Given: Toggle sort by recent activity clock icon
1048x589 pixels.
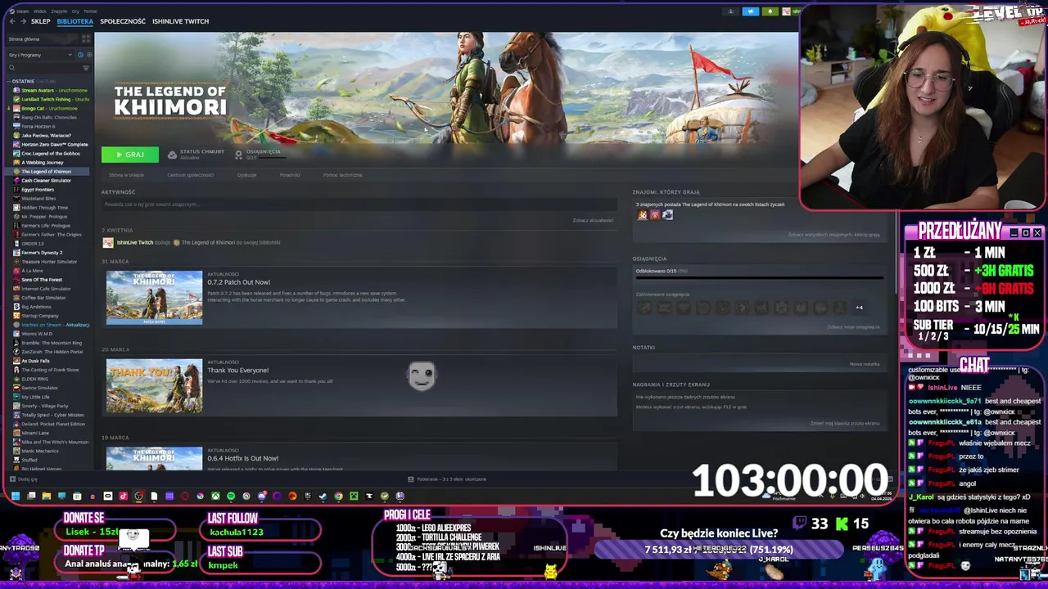Looking at the screenshot, I should [80, 55].
